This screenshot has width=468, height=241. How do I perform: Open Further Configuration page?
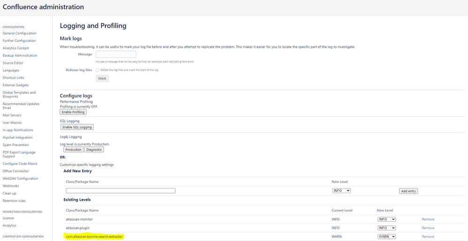coord(19,41)
